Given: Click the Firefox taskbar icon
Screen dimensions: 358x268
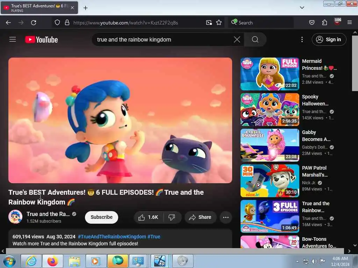Looking at the screenshot, I should (52, 261).
